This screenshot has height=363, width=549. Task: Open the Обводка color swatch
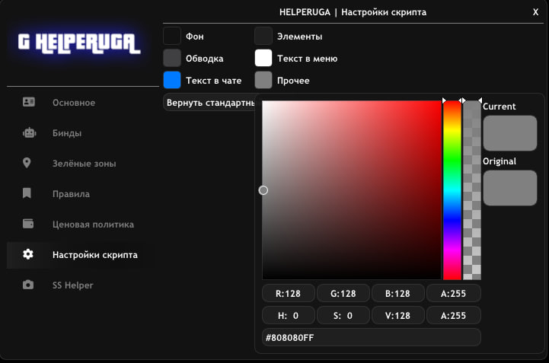coord(172,58)
